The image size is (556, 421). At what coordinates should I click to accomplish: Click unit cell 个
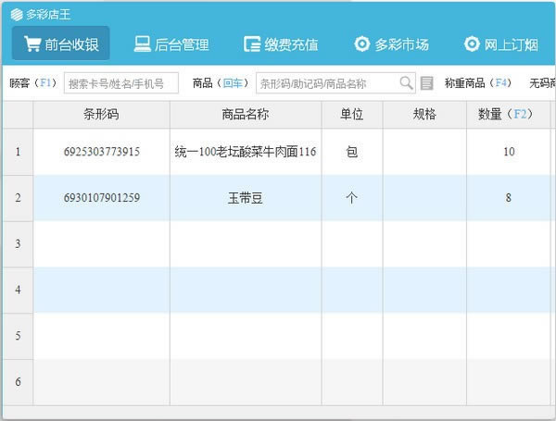[x=352, y=198]
